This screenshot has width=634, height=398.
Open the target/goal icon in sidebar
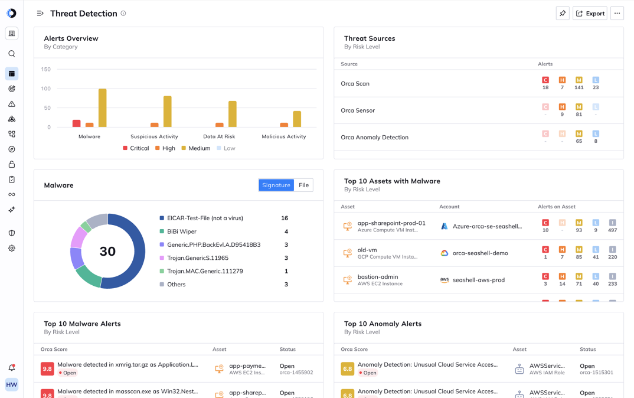tap(12, 89)
